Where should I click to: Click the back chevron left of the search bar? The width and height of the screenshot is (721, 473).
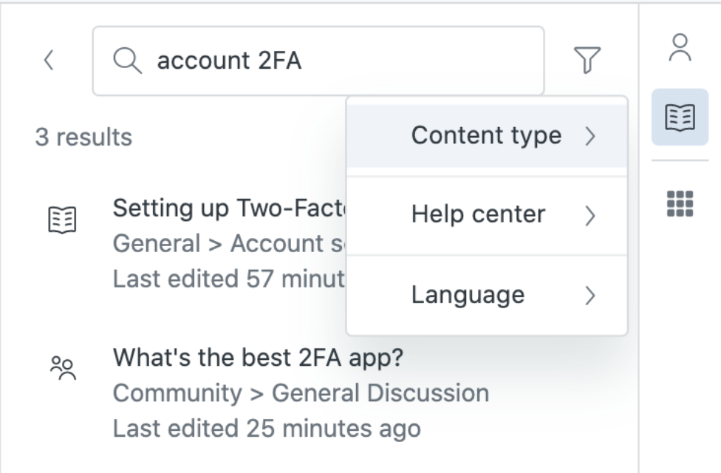(x=49, y=61)
